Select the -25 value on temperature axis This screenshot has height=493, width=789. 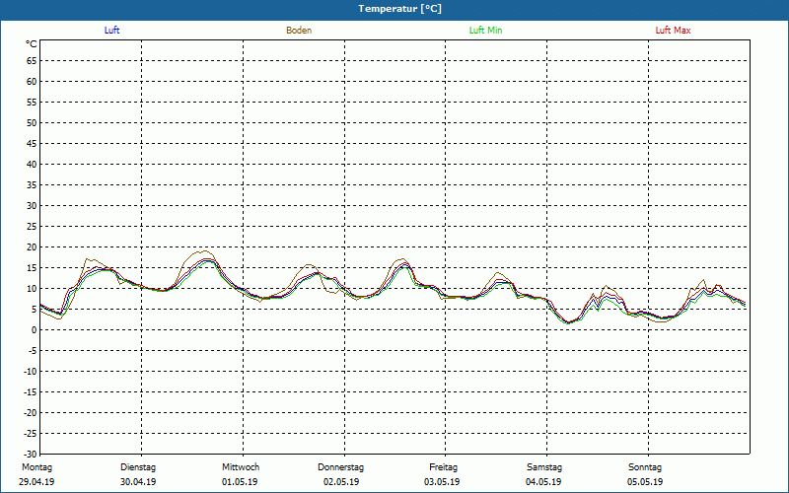click(30, 433)
